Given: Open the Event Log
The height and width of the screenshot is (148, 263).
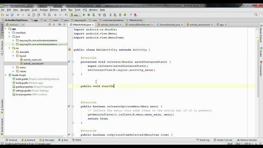Looking at the screenshot, I should [x=203, y=140].
